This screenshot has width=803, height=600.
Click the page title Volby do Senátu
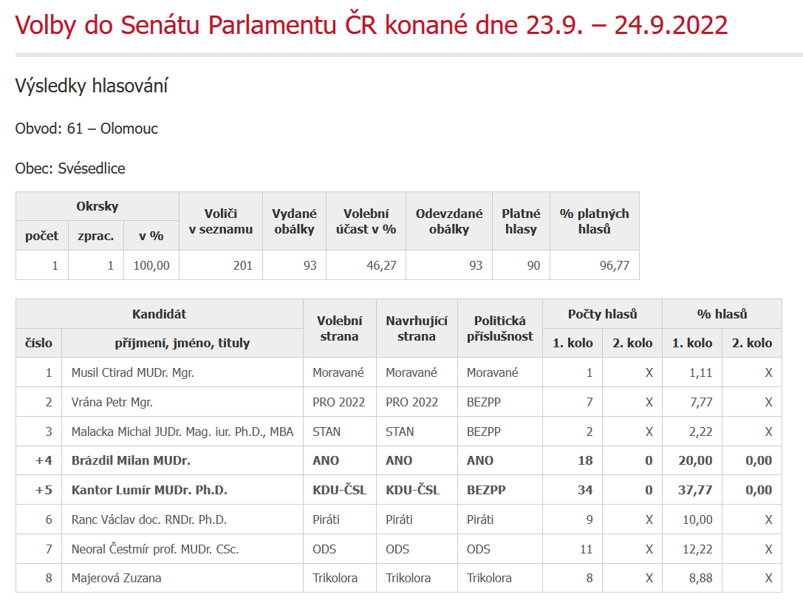pos(372,25)
